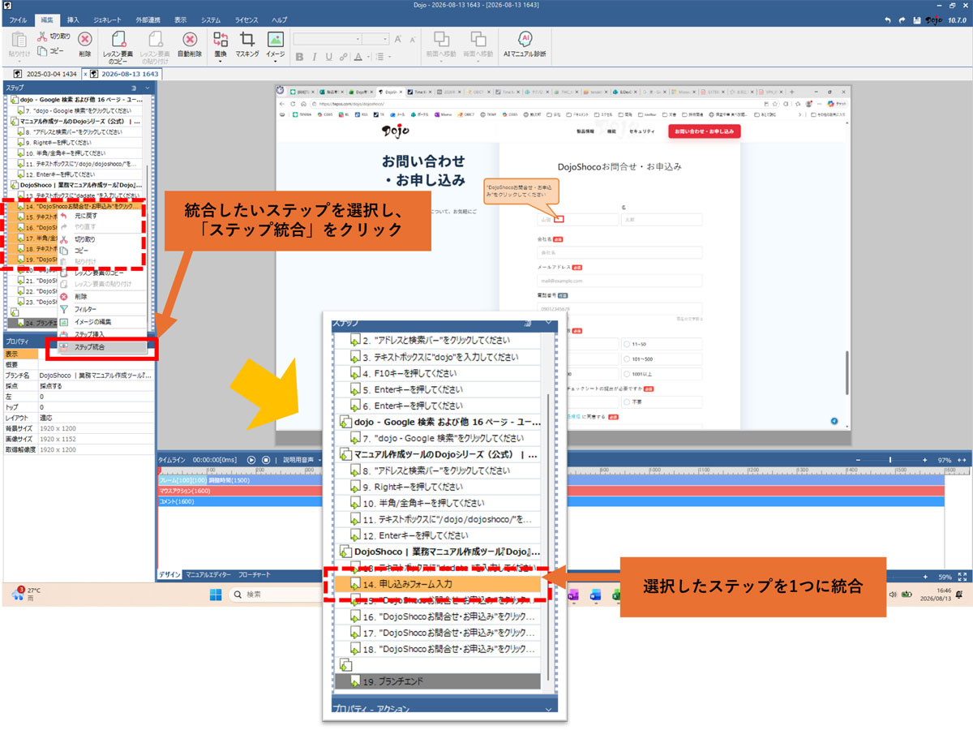
Task: Adjust the 97% timeline zoom slider
Action: [889, 460]
